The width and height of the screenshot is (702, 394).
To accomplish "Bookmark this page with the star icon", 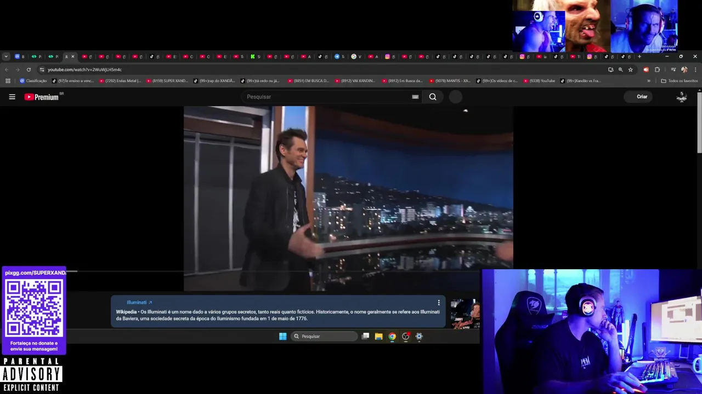I will coord(630,69).
